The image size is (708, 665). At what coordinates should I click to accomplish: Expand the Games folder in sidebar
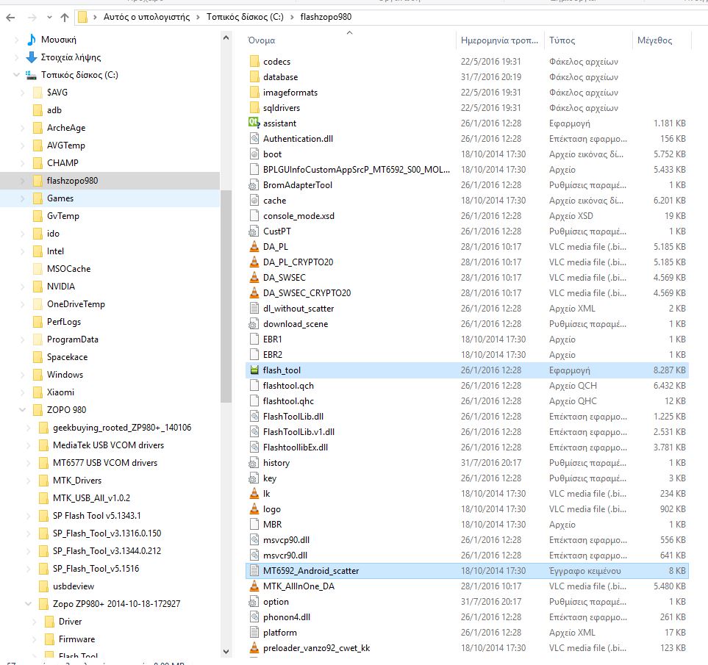23,198
